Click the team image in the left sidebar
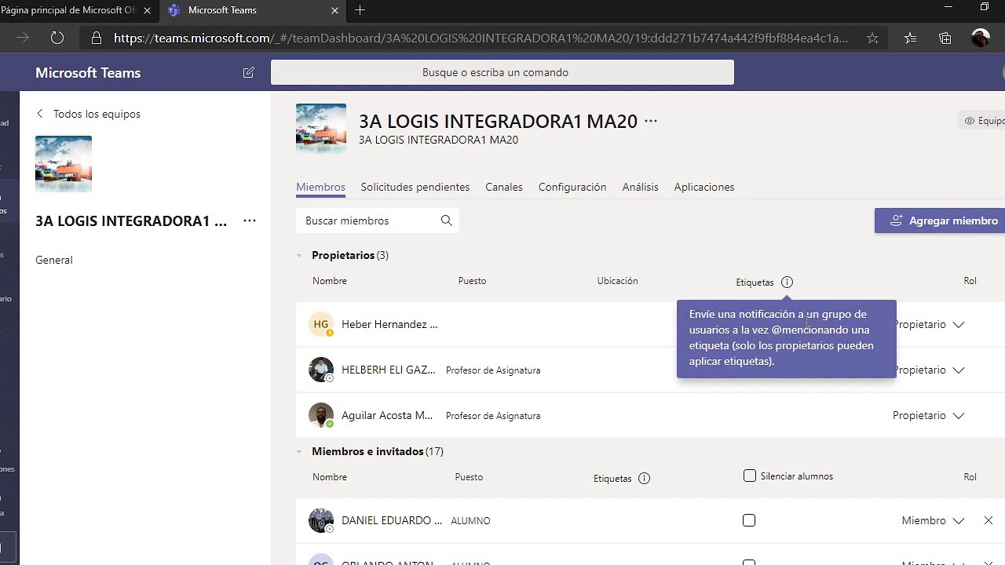Viewport: 1005px width, 565px height. [x=64, y=164]
